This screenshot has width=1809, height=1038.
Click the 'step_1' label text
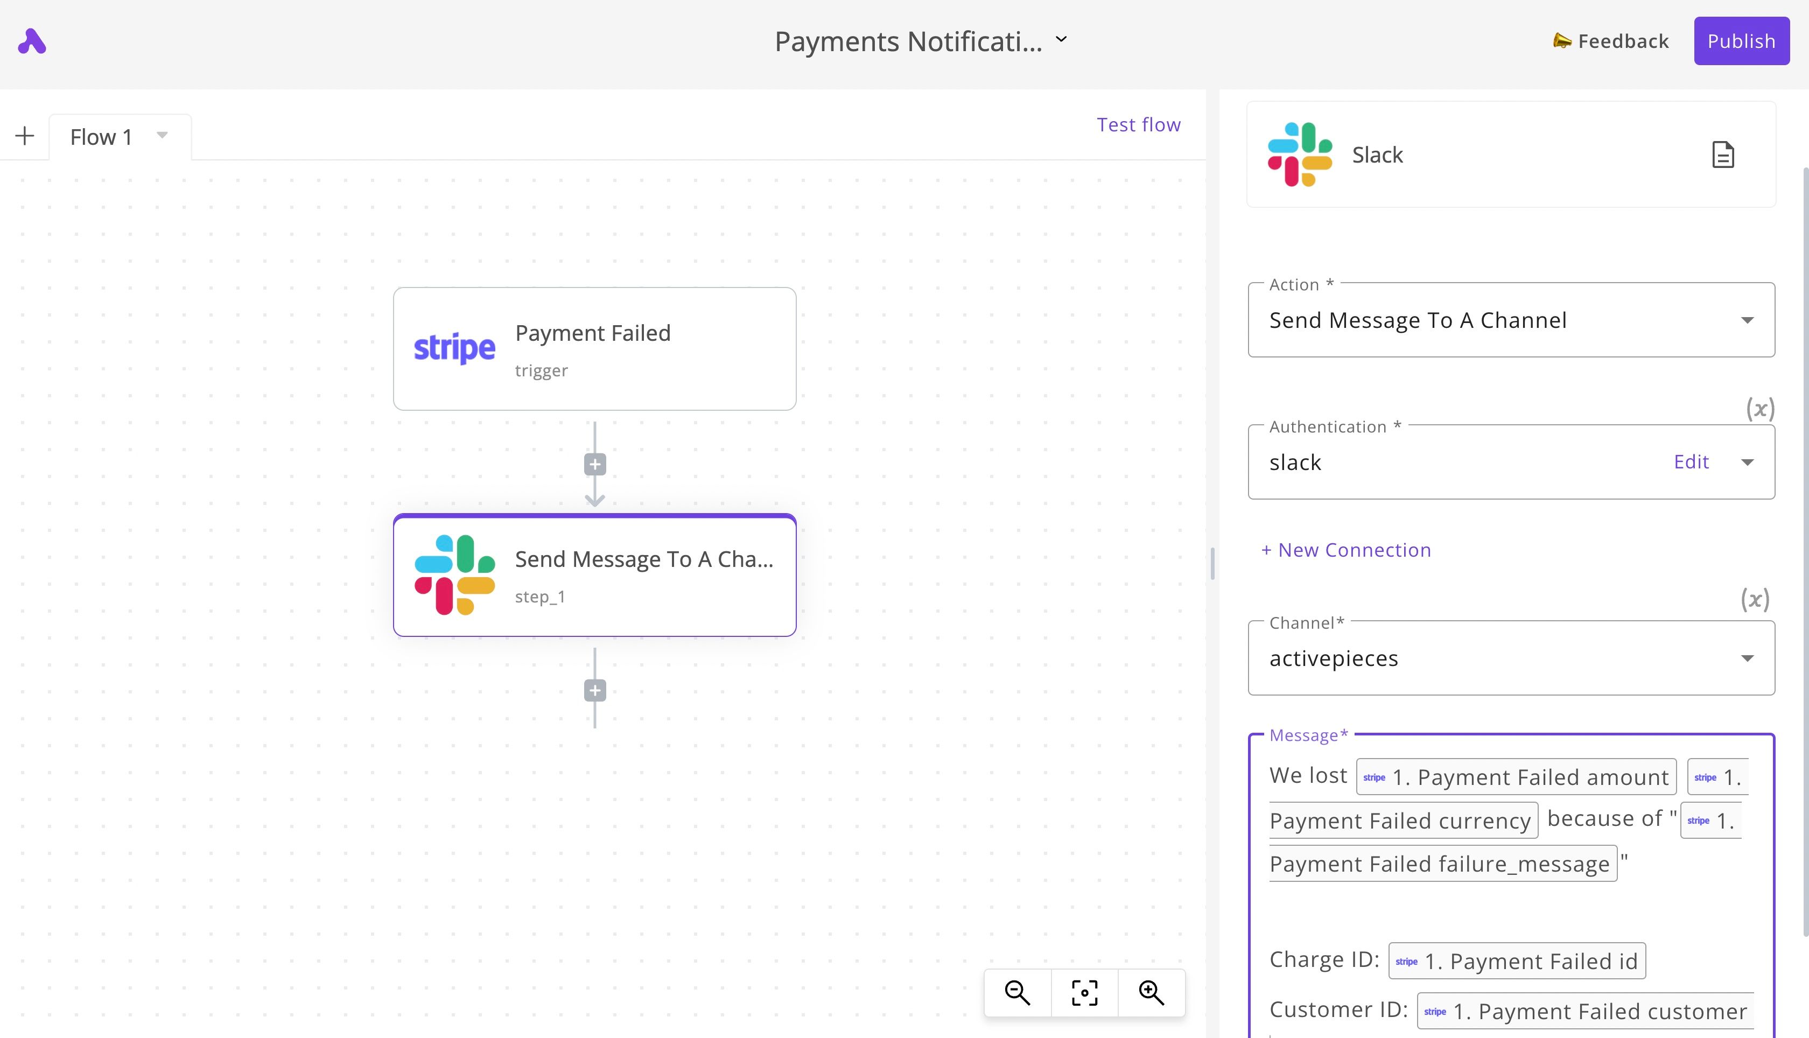click(539, 597)
